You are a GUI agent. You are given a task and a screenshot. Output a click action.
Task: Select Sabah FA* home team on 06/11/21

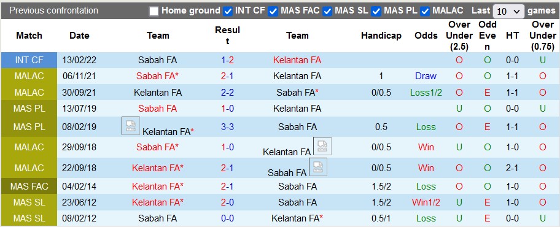(157, 76)
